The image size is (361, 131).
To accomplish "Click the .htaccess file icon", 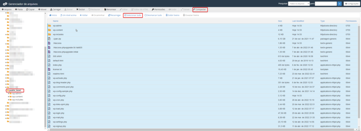I will [49, 43].
